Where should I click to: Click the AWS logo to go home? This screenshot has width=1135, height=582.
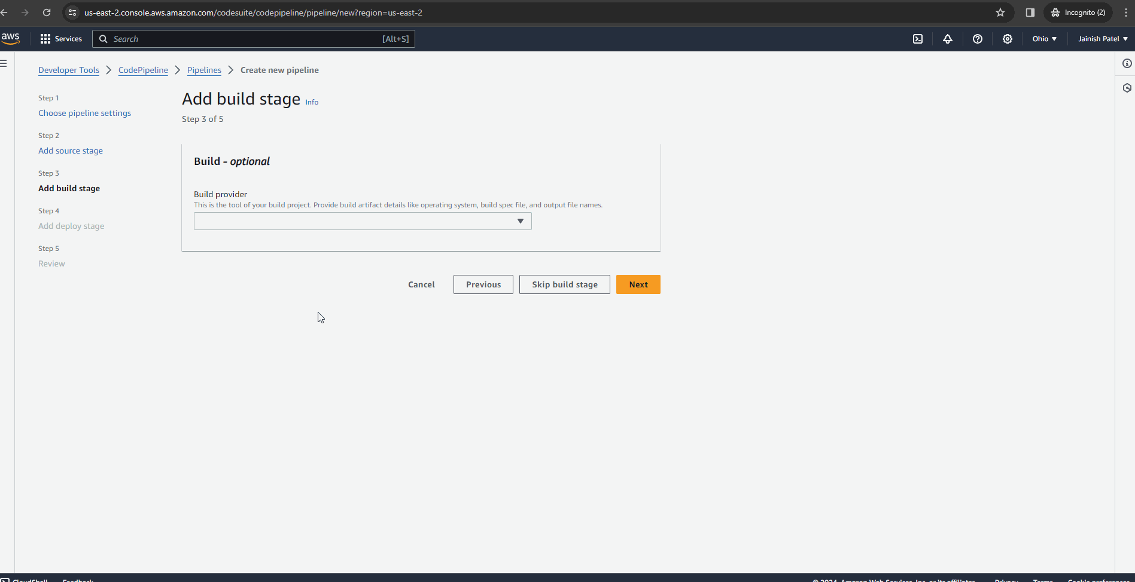[x=11, y=38]
